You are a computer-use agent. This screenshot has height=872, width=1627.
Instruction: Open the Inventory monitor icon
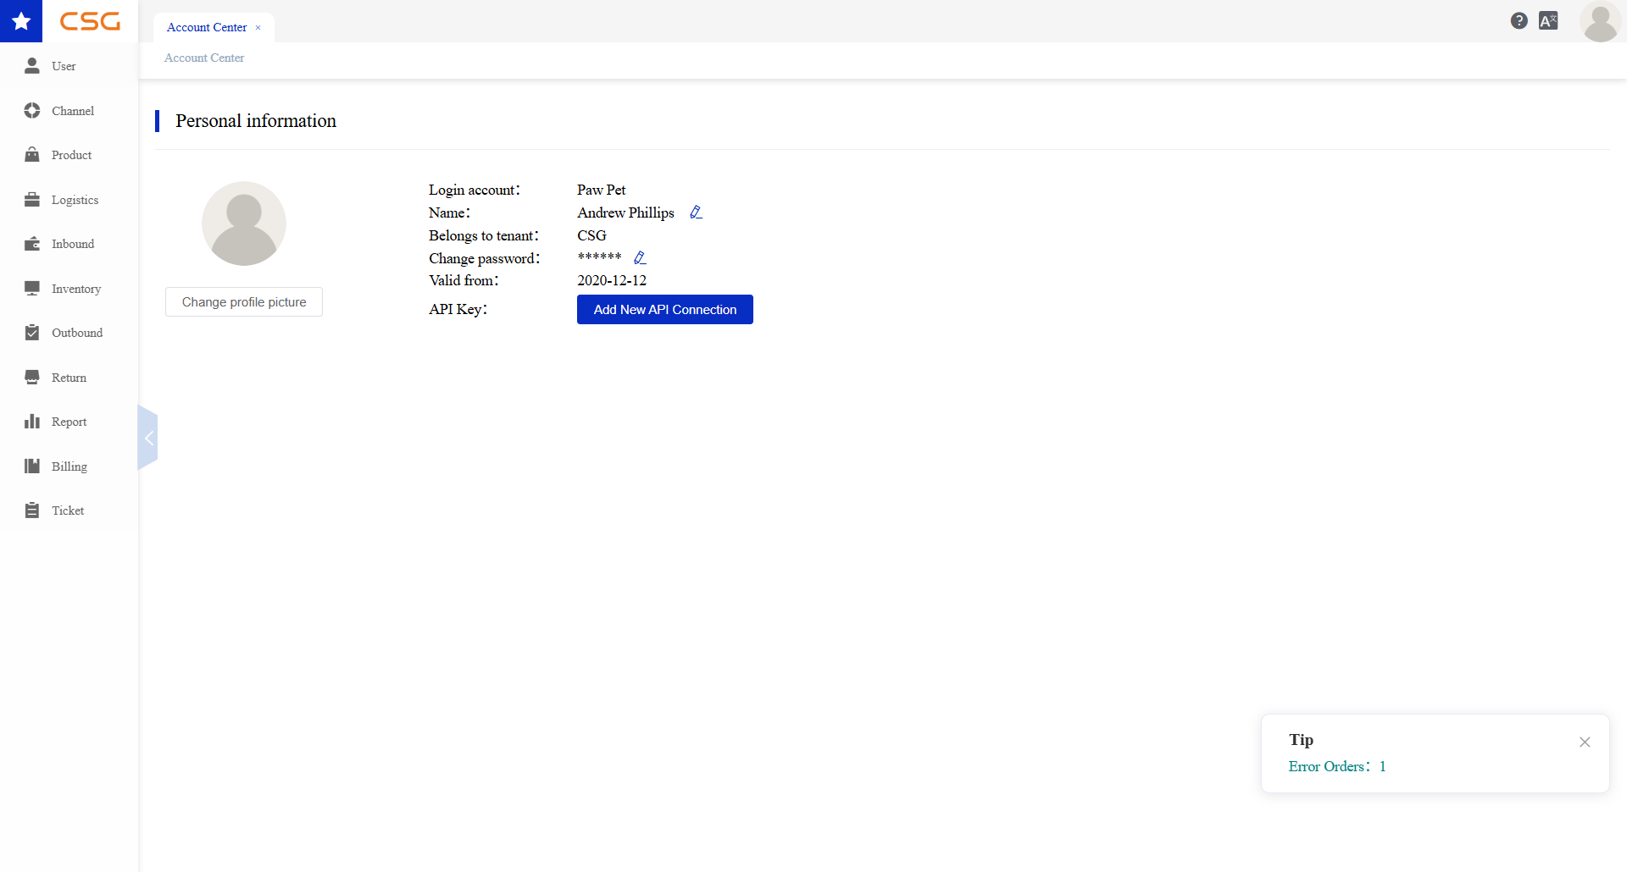click(x=32, y=289)
